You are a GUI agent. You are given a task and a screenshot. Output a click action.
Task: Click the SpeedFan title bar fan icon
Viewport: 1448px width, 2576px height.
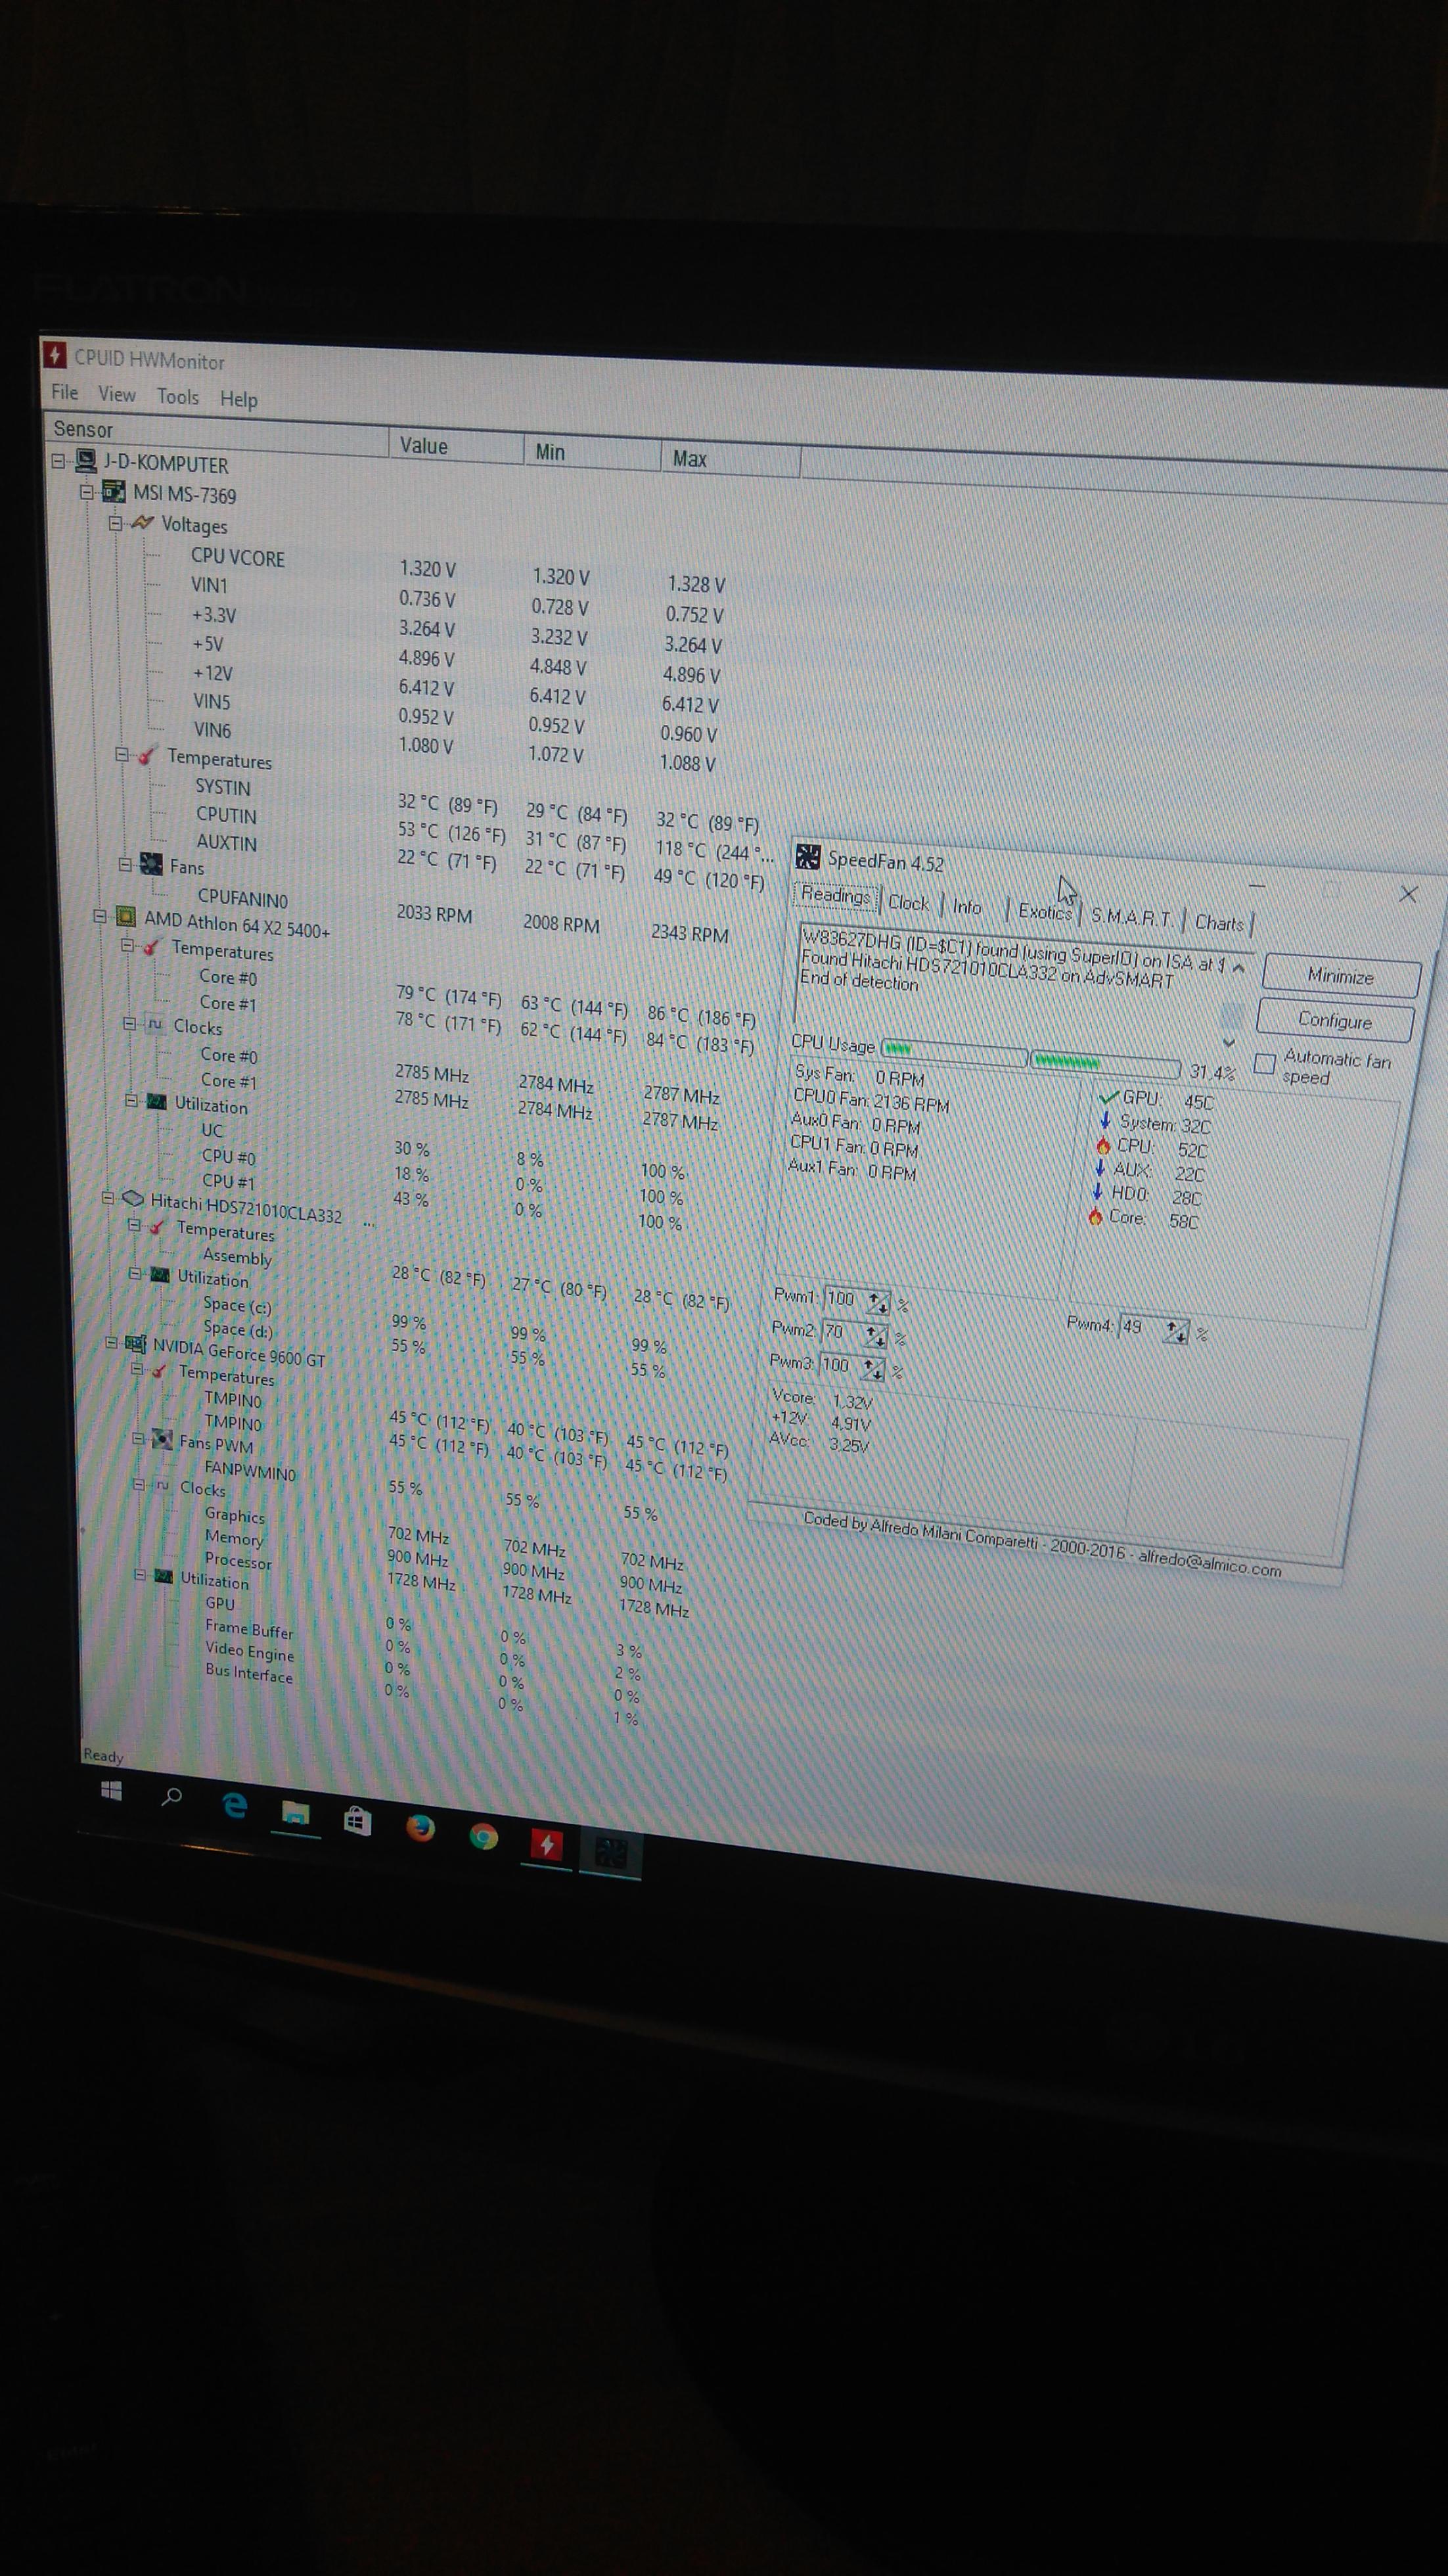(x=807, y=857)
